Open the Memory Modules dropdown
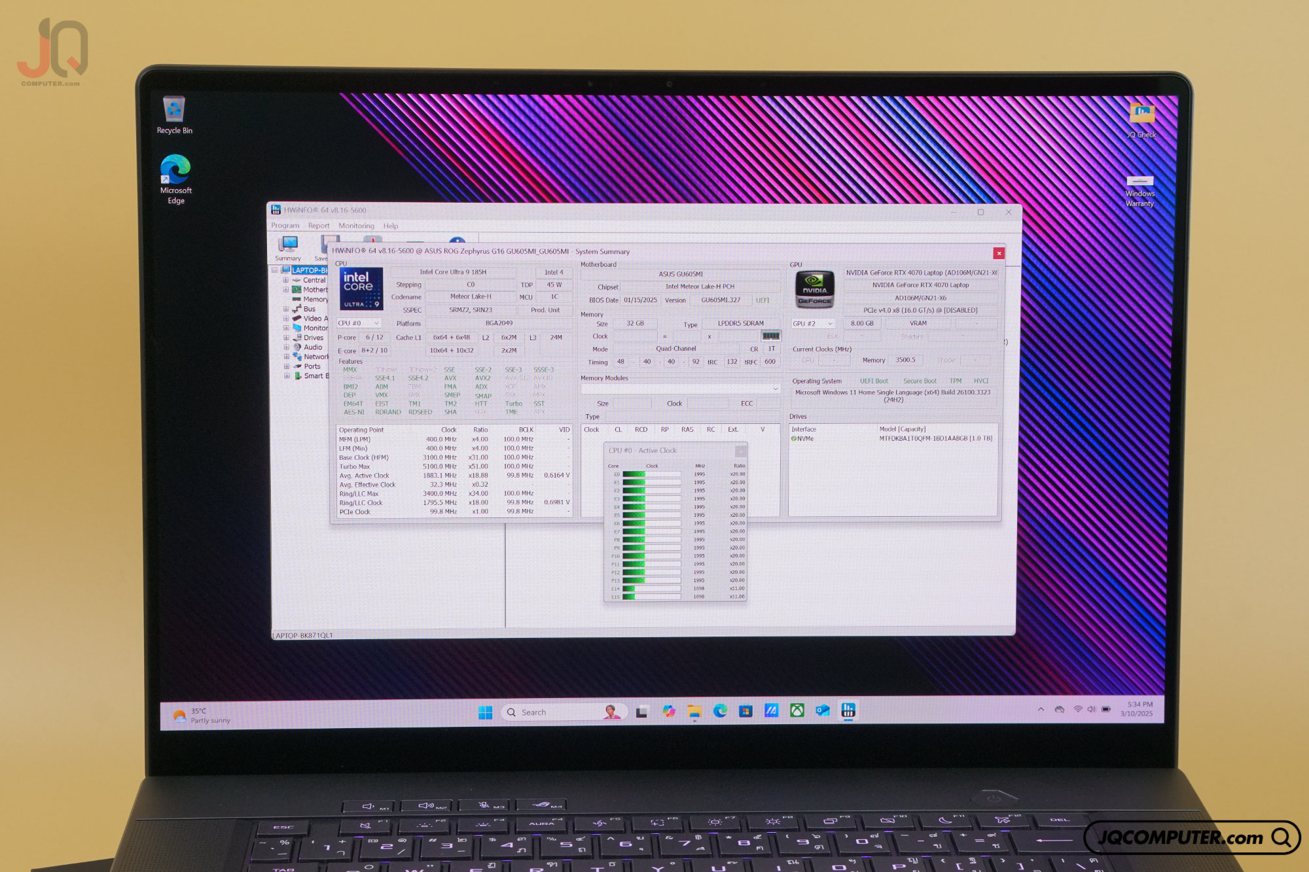This screenshot has height=872, width=1309. tap(681, 389)
